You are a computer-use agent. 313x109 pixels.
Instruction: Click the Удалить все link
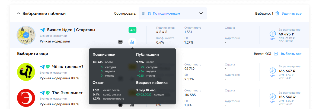tap(292, 14)
